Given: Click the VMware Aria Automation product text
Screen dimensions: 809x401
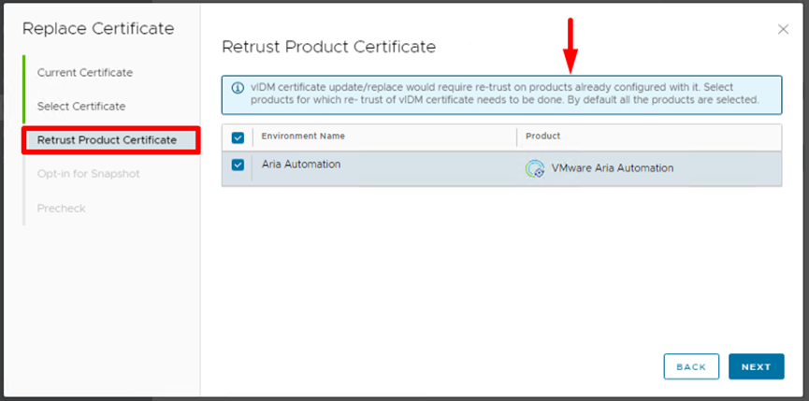Looking at the screenshot, I should (613, 168).
